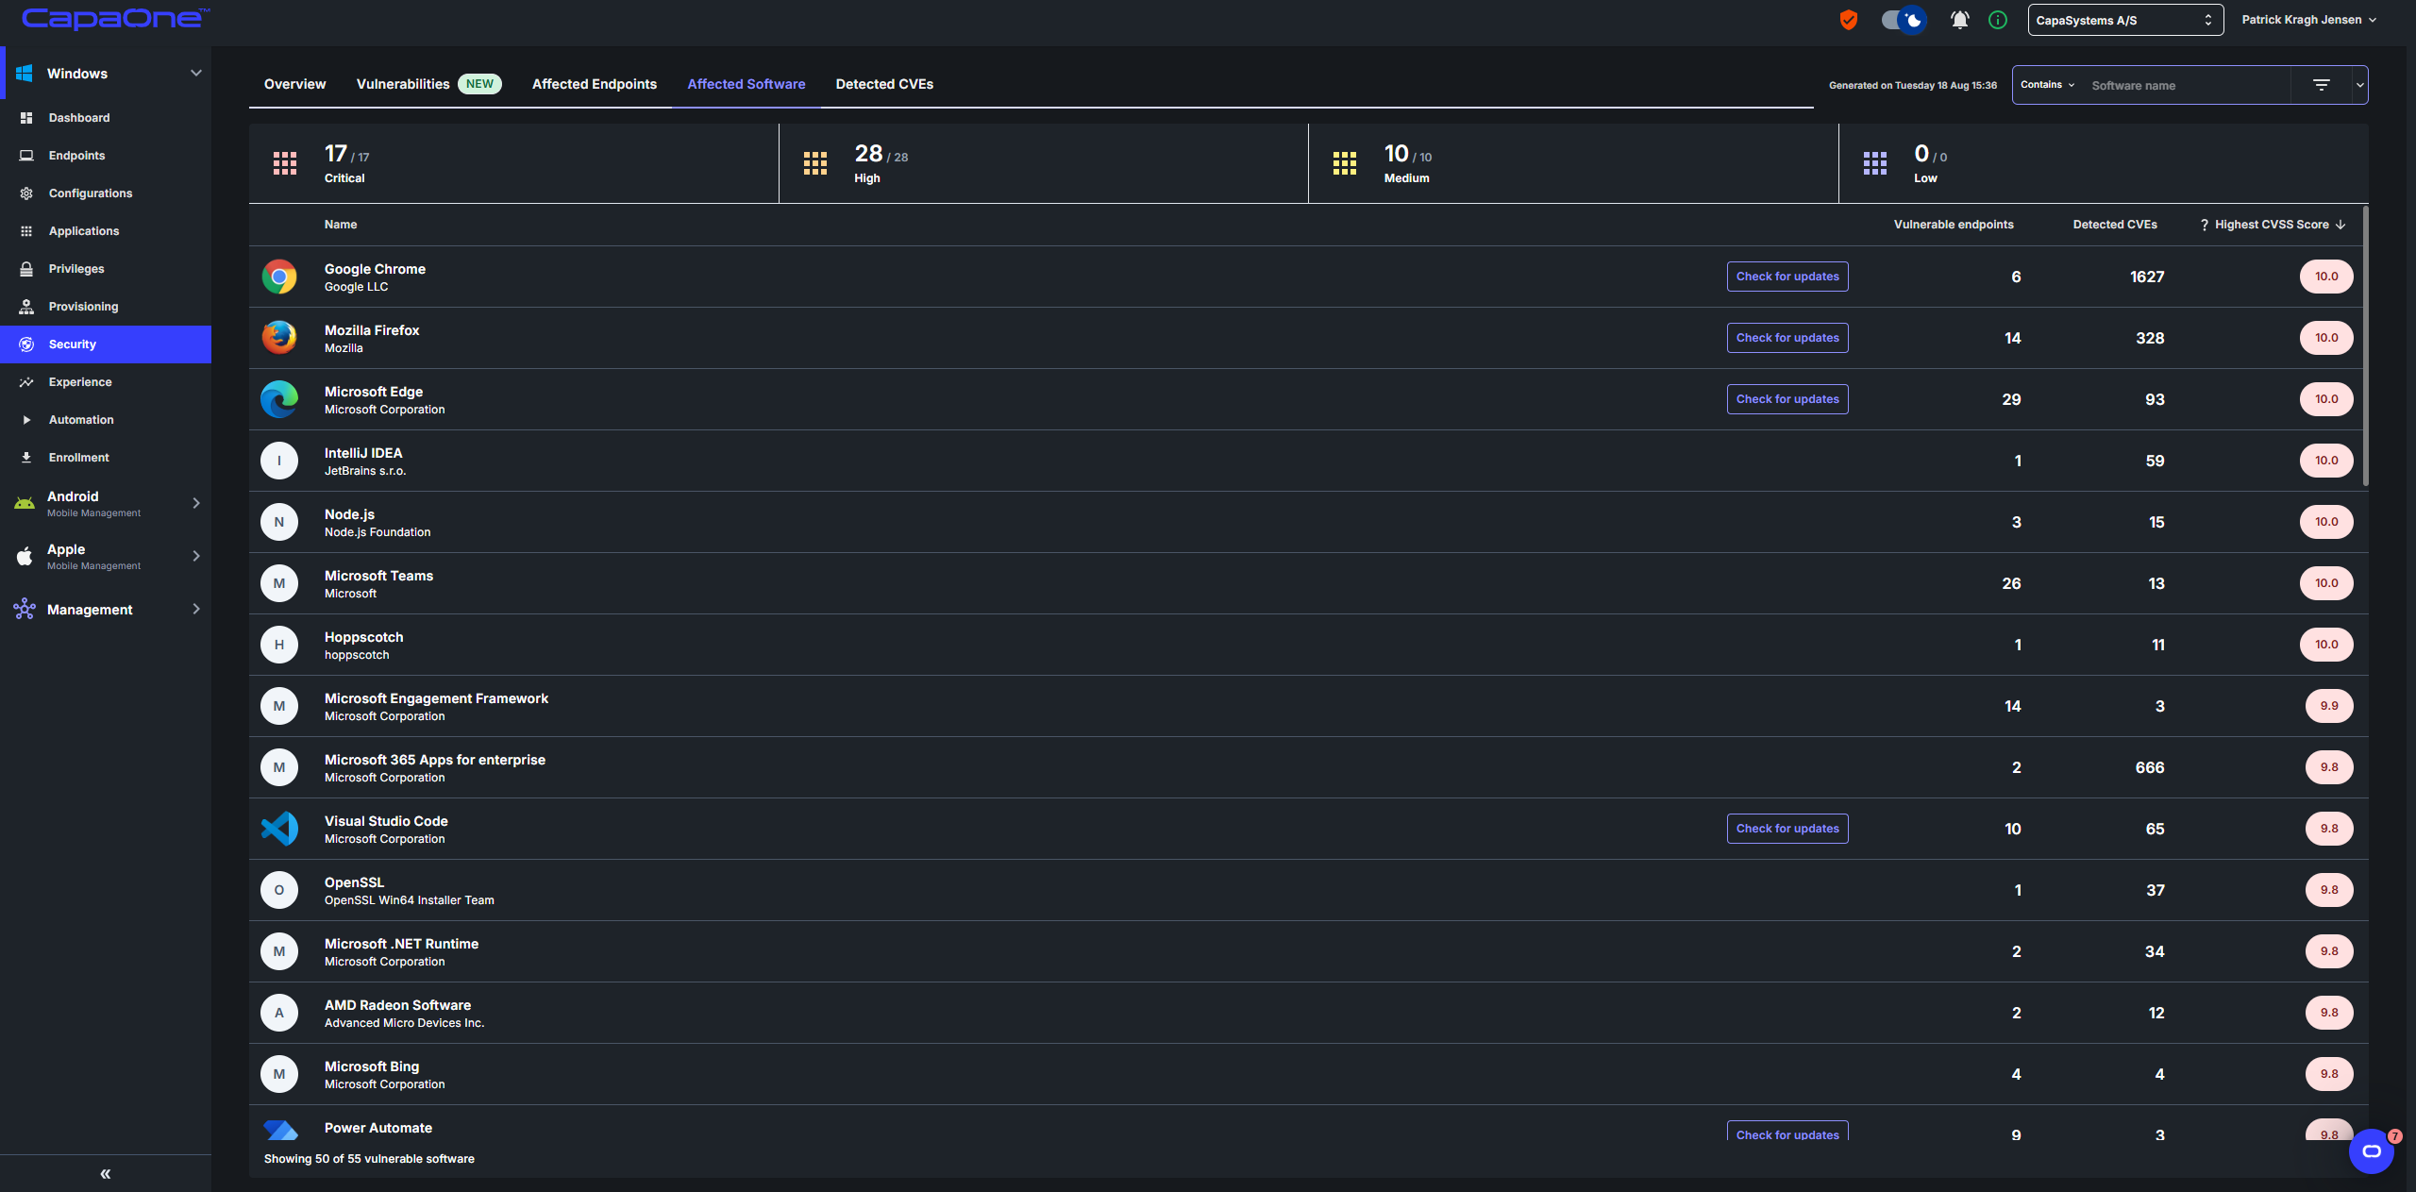Click the Mozilla Firefox icon
Screen dimensions: 2416x1192
[279, 338]
